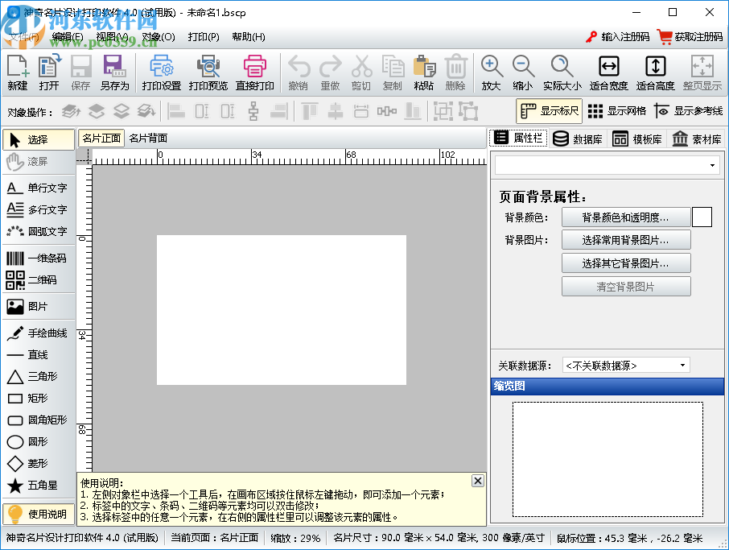
Task: Click 适合高度 fit height icon
Action: (655, 72)
